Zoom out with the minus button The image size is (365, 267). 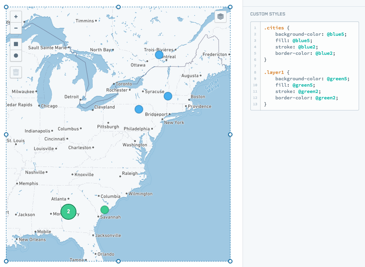click(x=16, y=28)
